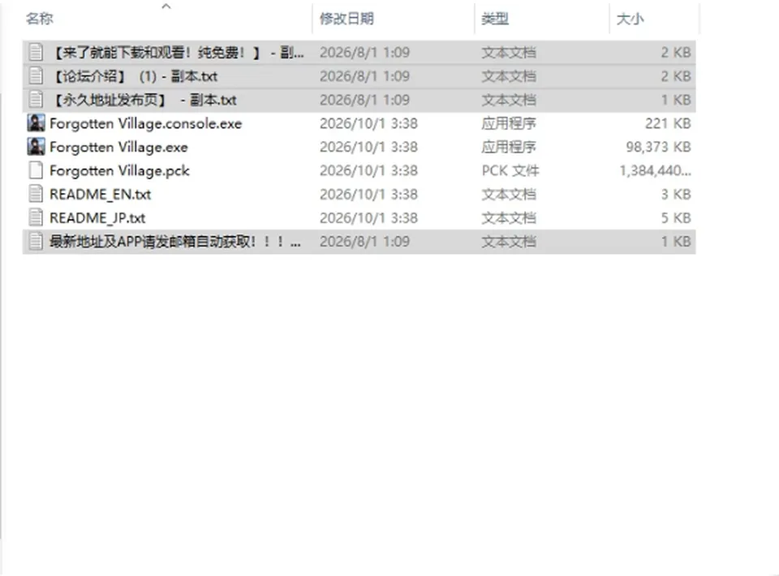This screenshot has height=576, width=779.
Task: Click the 221 KB size value
Action: tap(668, 123)
